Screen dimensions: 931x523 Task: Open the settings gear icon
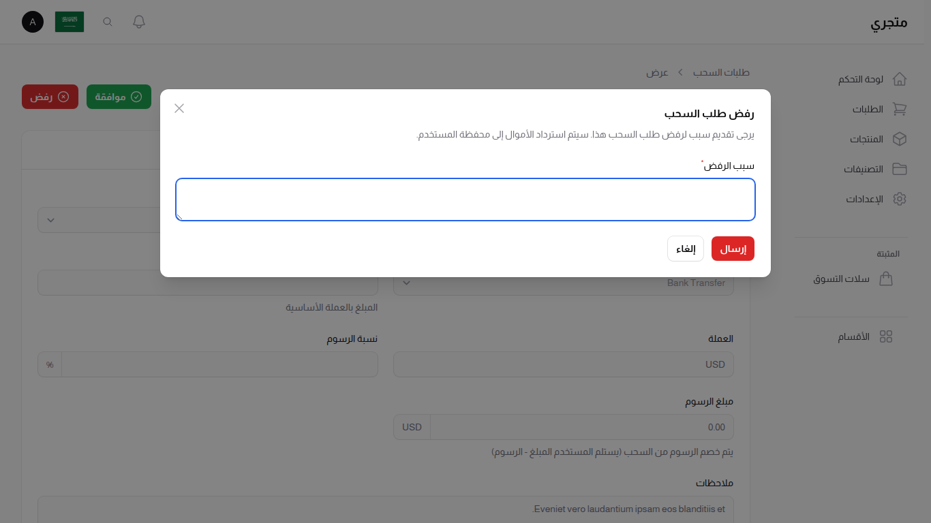900,199
